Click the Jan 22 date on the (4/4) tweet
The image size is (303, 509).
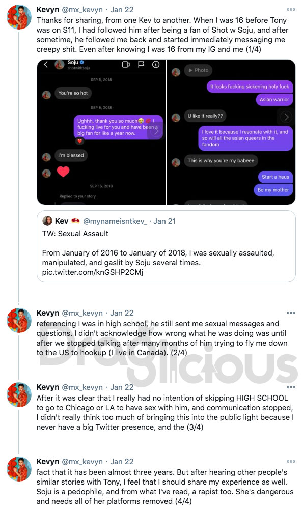pos(122,461)
